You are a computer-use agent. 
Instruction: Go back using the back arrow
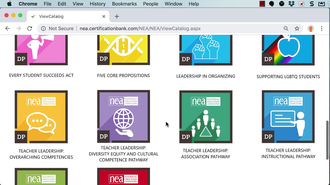coord(7,29)
